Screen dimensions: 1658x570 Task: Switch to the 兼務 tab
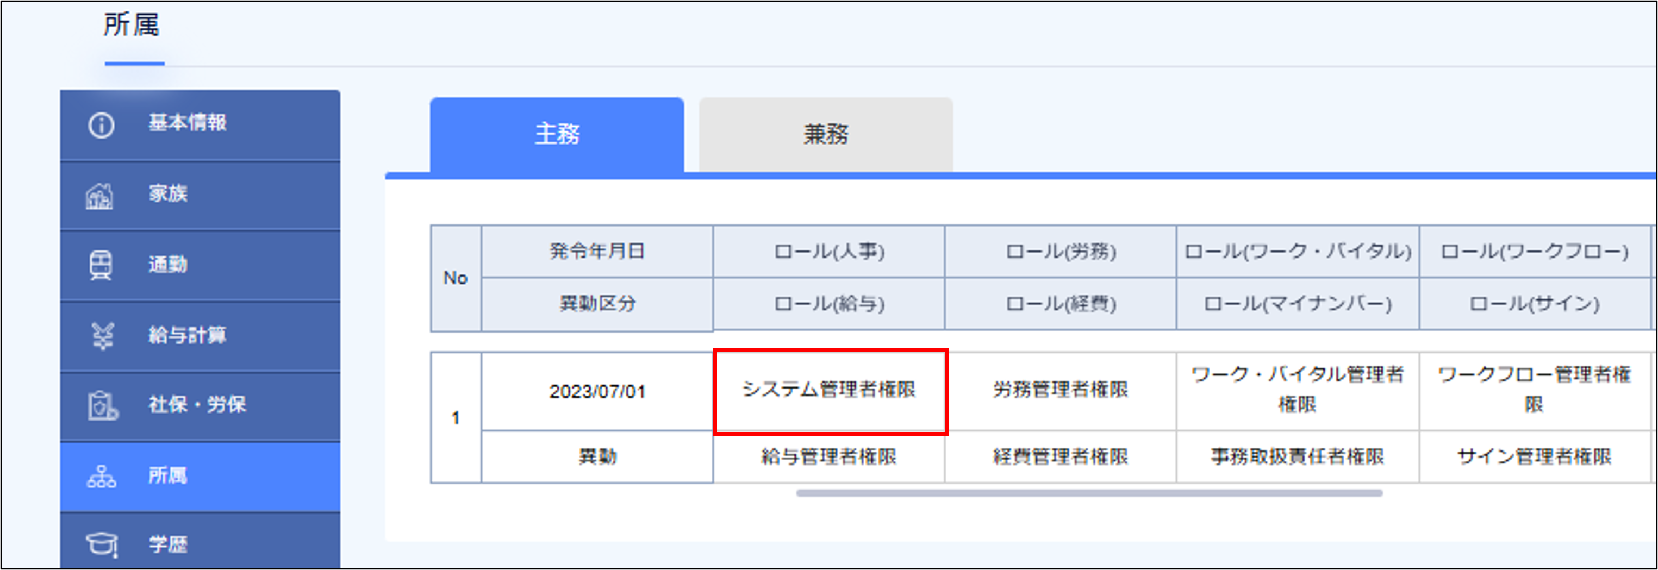pyautogui.click(x=825, y=134)
